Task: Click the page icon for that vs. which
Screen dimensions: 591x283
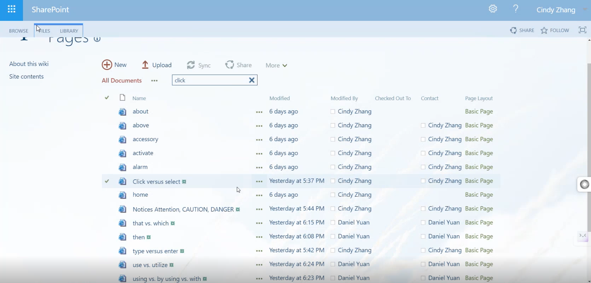Action: (122, 223)
